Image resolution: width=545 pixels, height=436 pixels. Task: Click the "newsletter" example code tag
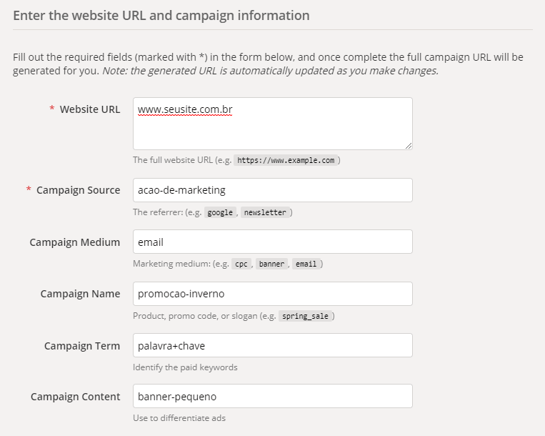click(x=266, y=213)
